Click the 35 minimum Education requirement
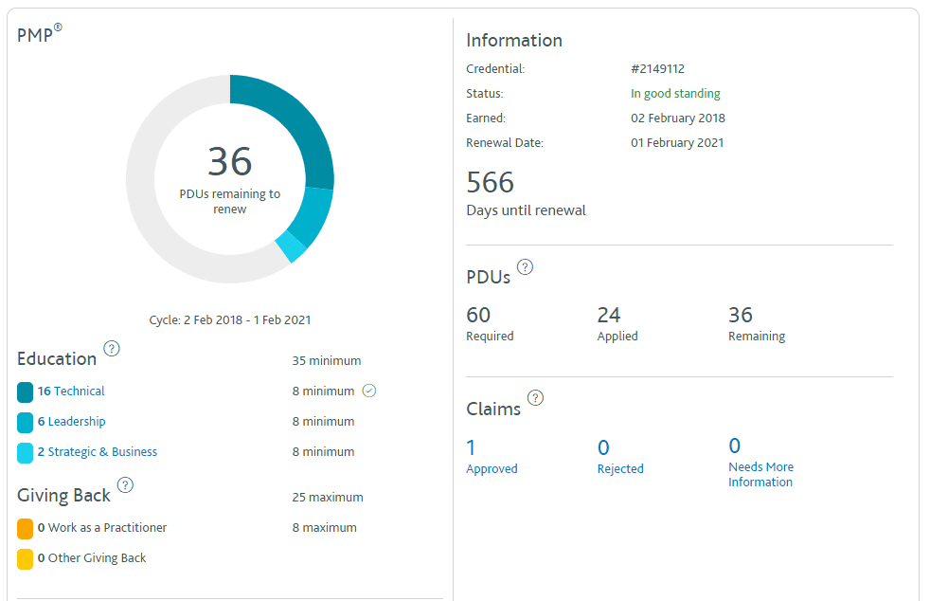This screenshot has height=601, width=930. tap(327, 361)
